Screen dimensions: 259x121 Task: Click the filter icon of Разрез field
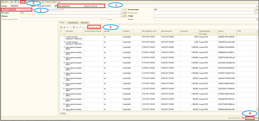click(x=257, y=19)
